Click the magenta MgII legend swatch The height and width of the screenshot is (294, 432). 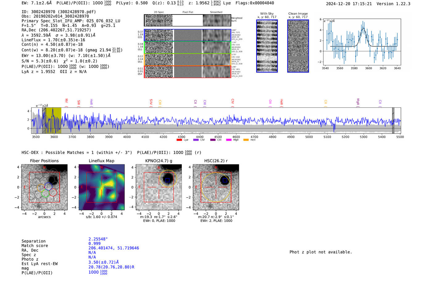229,140
